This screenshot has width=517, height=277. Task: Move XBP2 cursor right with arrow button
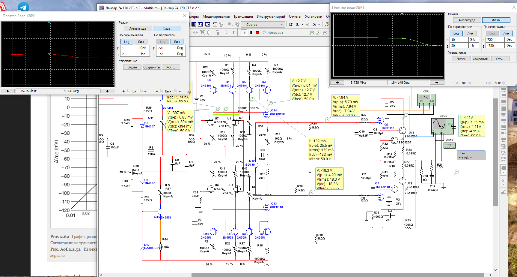(107, 91)
